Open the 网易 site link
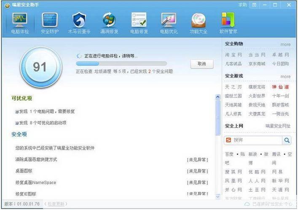Screen dimensions: 298x210 [x=277, y=172]
